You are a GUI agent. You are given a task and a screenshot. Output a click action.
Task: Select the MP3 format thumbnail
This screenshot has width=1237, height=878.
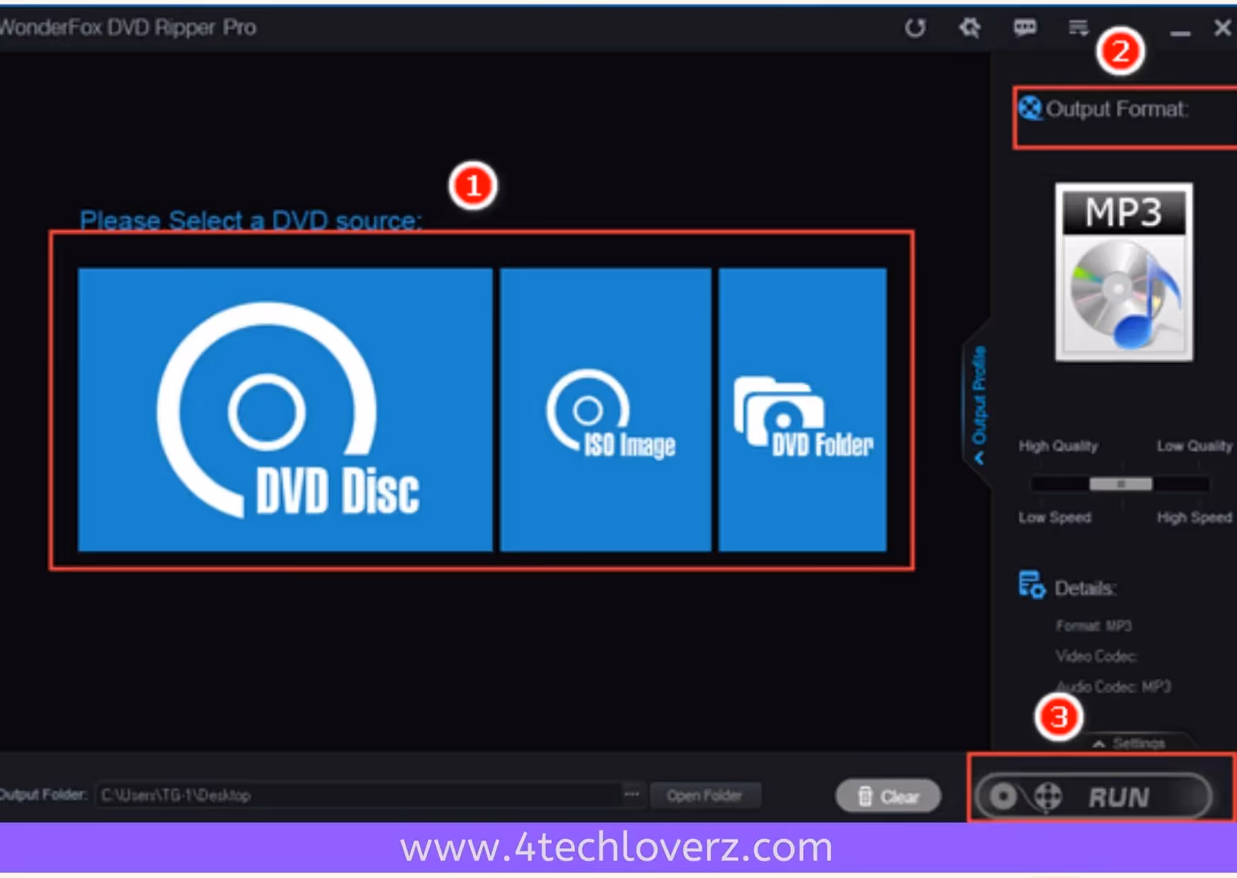[1123, 272]
